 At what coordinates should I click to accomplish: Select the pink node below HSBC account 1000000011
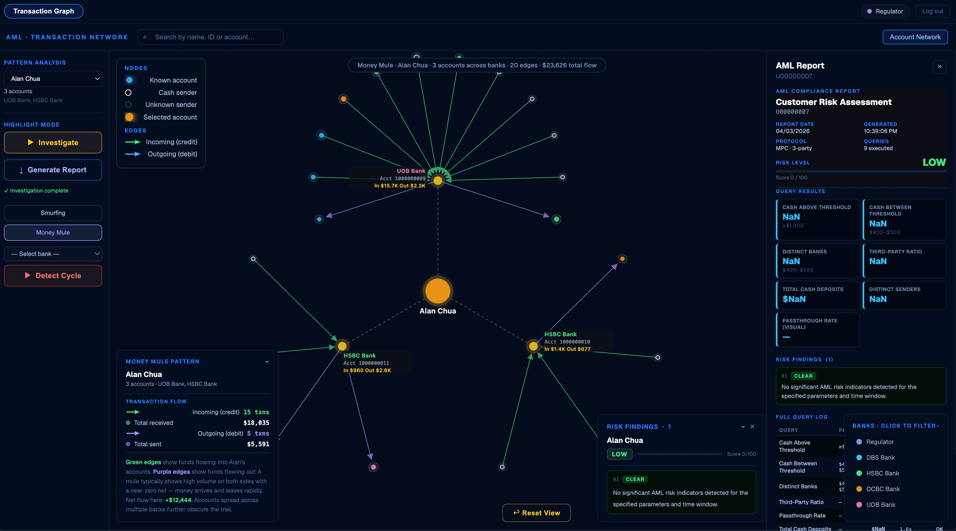point(373,467)
